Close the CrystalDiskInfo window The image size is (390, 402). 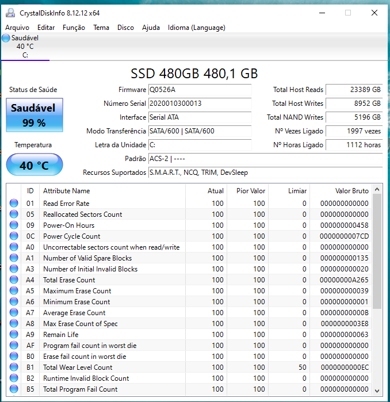click(x=374, y=13)
